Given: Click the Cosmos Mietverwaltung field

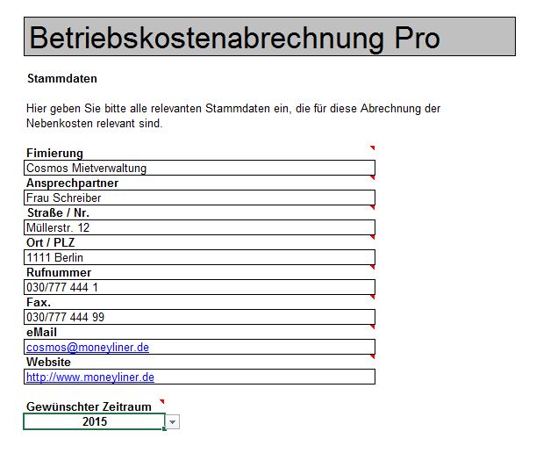Looking at the screenshot, I should (199, 168).
